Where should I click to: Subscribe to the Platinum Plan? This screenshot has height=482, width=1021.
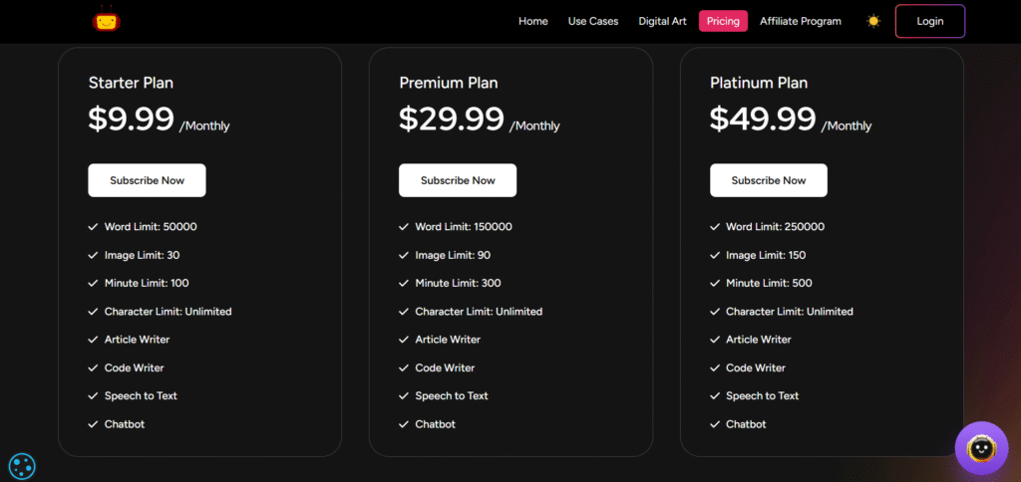[769, 180]
